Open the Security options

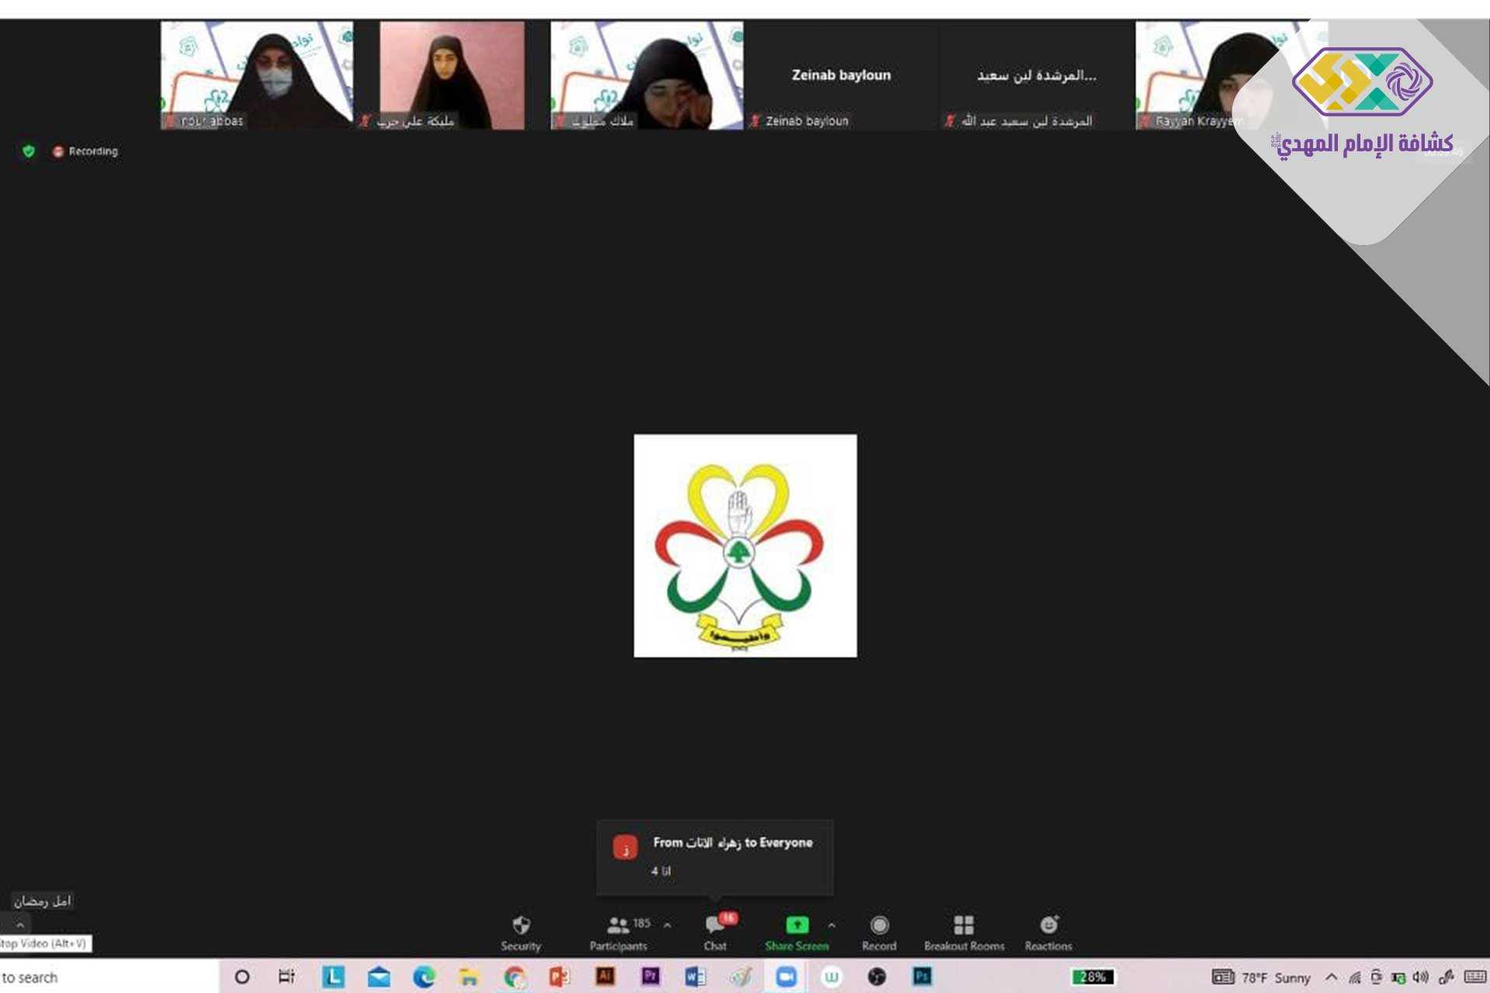tap(521, 932)
